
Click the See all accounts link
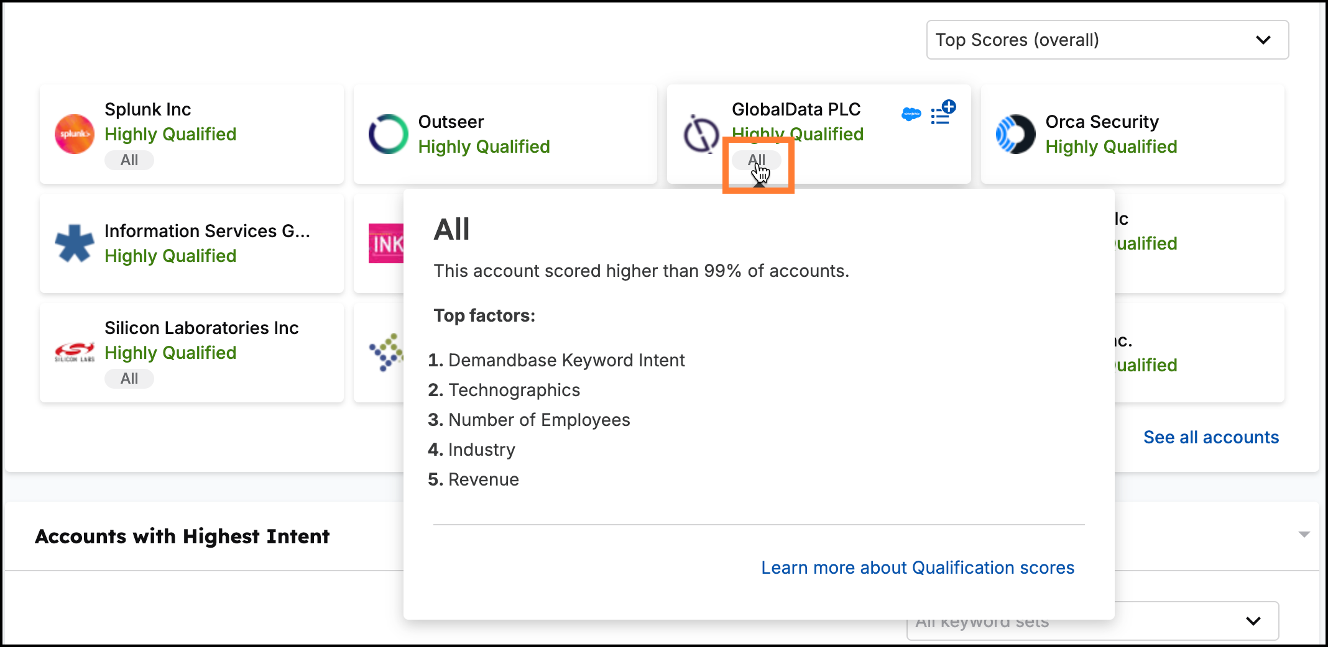[1210, 437]
